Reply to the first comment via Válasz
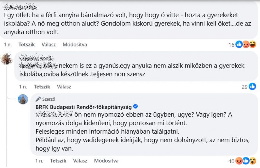Screen dimensions: 260x168 [48, 45]
